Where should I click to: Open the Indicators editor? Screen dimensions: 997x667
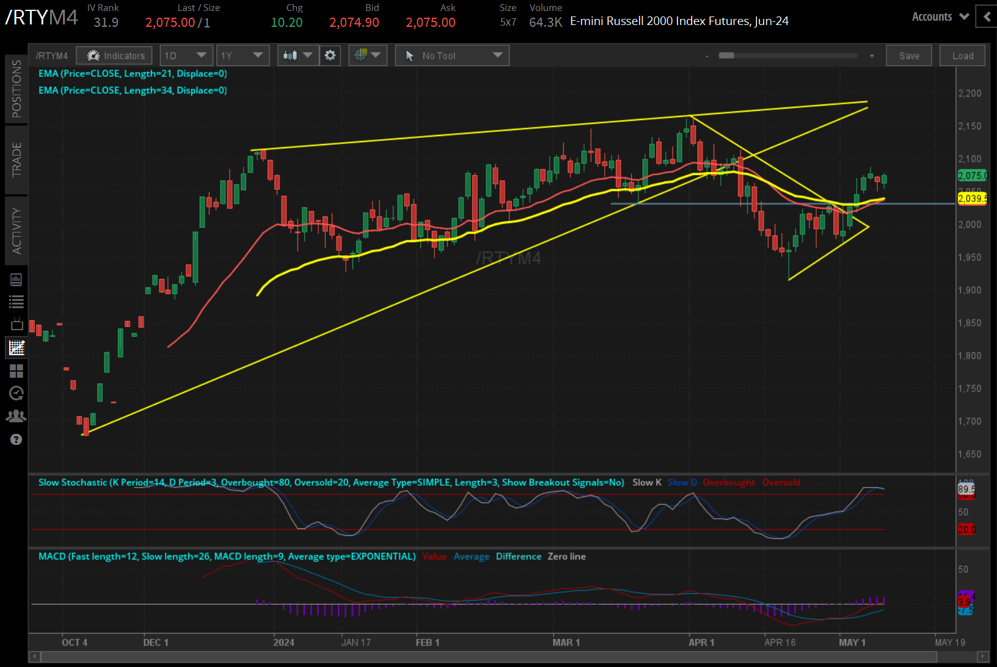(114, 55)
